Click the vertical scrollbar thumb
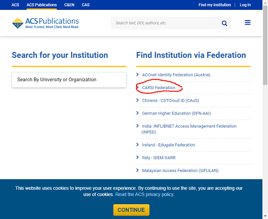 coord(265,45)
